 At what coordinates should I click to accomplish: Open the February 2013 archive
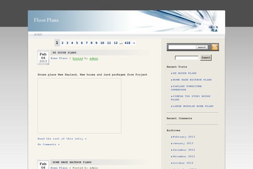[x=184, y=136]
